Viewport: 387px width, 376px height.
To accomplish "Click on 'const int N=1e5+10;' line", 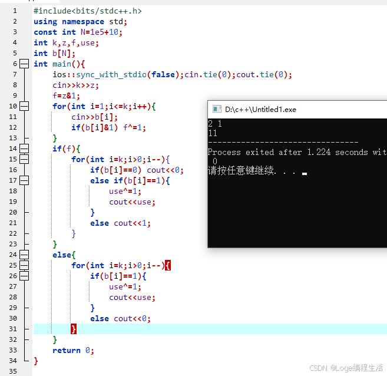I will [78, 32].
